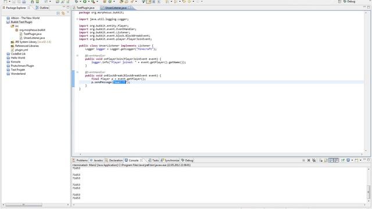The image size is (372, 209).
Task: Open the TestPlugin.java editor tab
Action: (84, 8)
